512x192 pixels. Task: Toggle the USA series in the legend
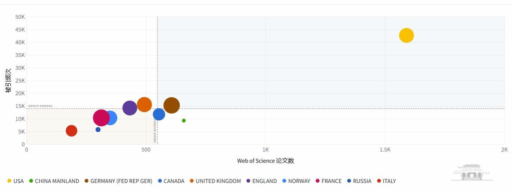(x=18, y=181)
